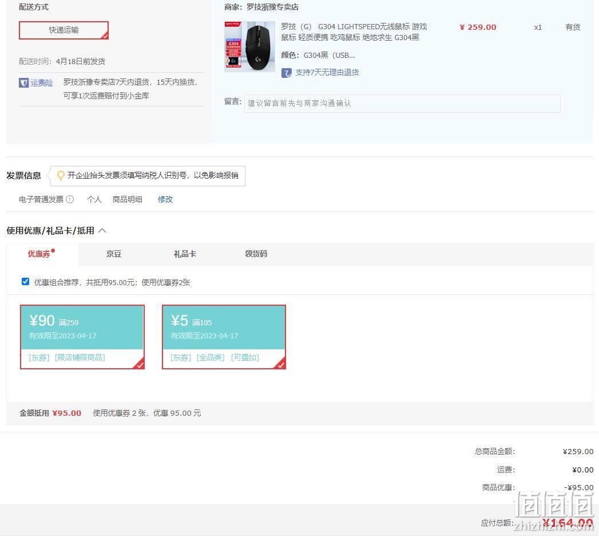Switch to the 领货码 tab
This screenshot has height=536, width=599.
click(256, 254)
